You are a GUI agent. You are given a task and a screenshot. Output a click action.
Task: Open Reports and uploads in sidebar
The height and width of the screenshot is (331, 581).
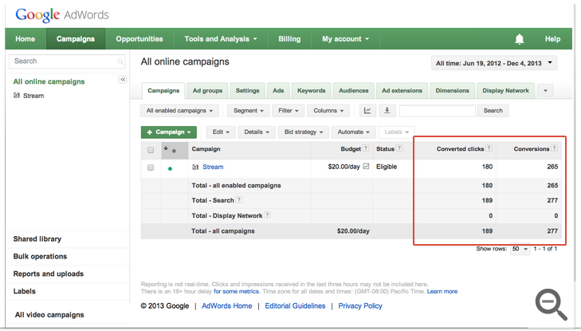pos(49,274)
